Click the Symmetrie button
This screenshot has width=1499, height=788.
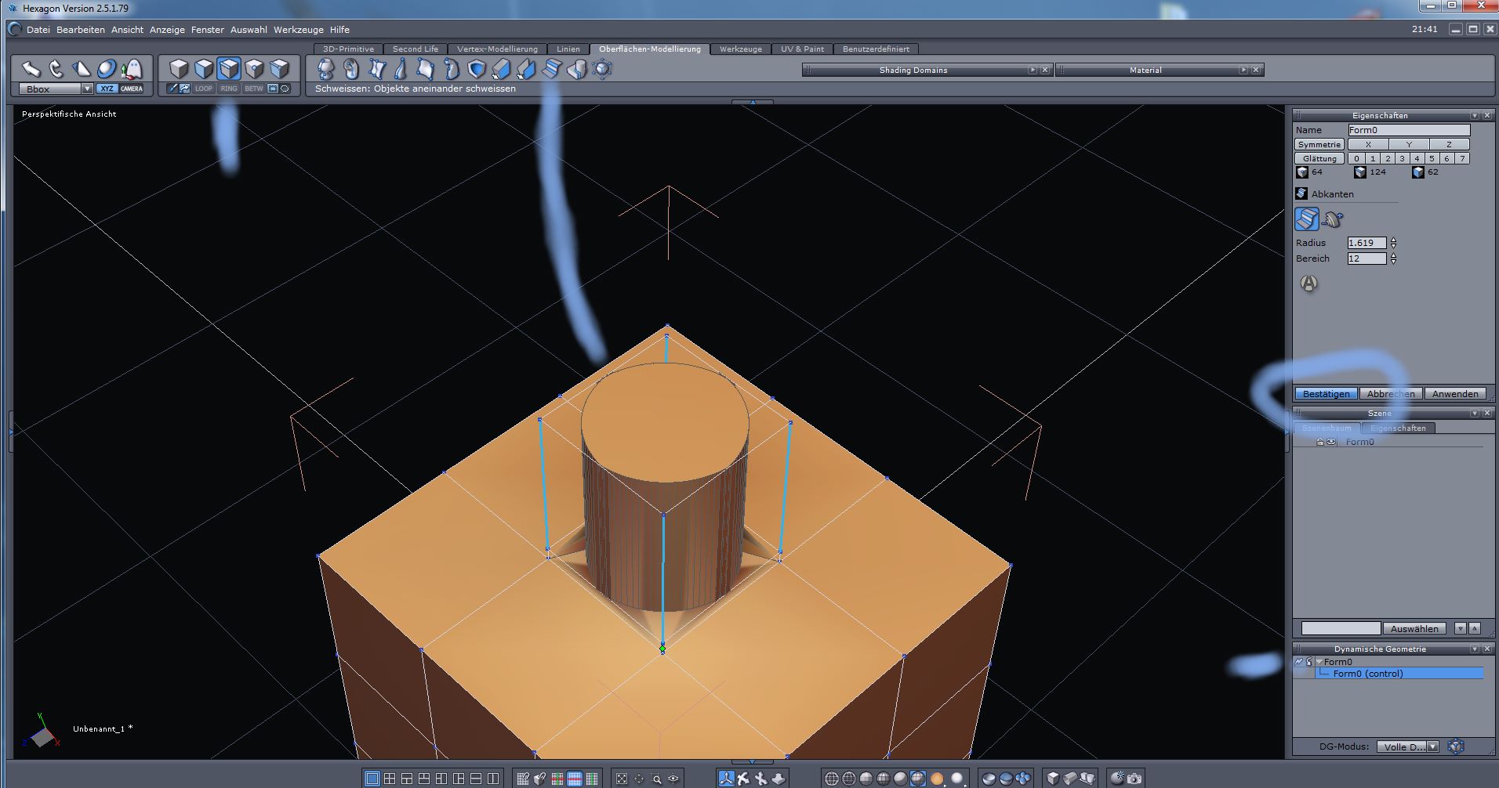coord(1319,144)
